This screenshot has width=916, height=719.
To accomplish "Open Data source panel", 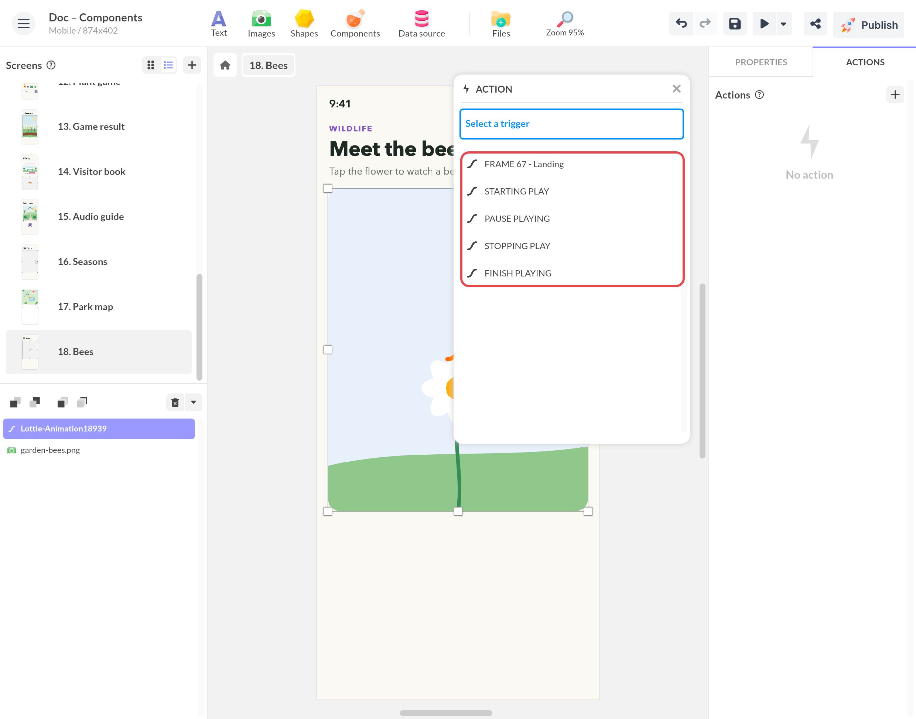I will (x=421, y=24).
